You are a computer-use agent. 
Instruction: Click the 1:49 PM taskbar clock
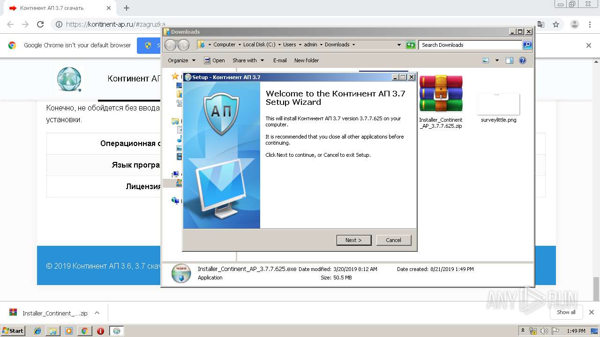(x=576, y=331)
